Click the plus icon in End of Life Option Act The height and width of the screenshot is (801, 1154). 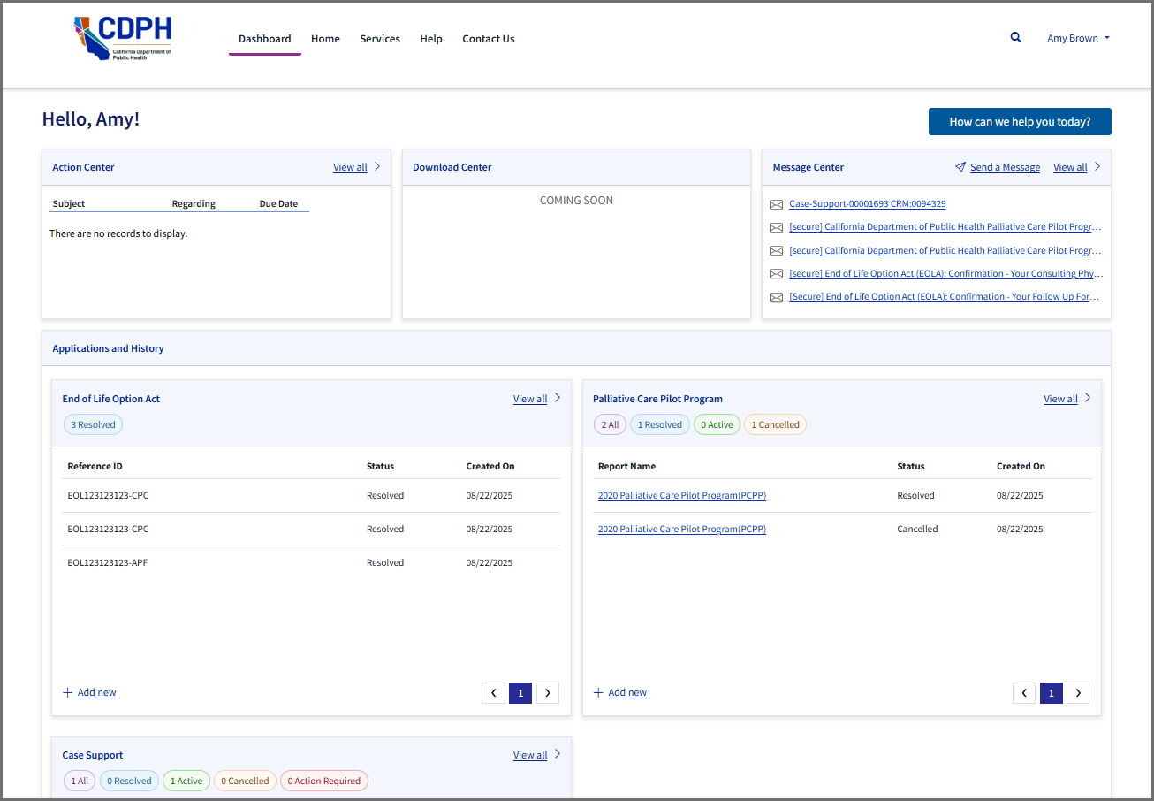click(68, 692)
